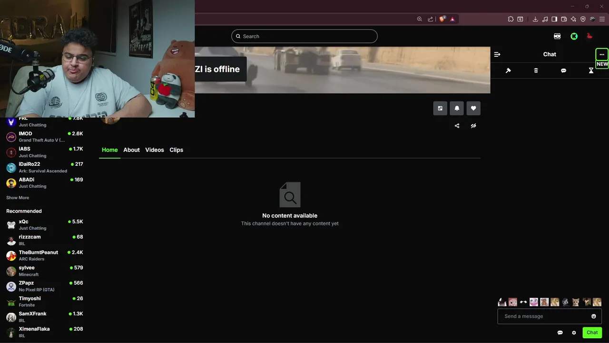Insert the pointing fingers emote

pos(523,302)
